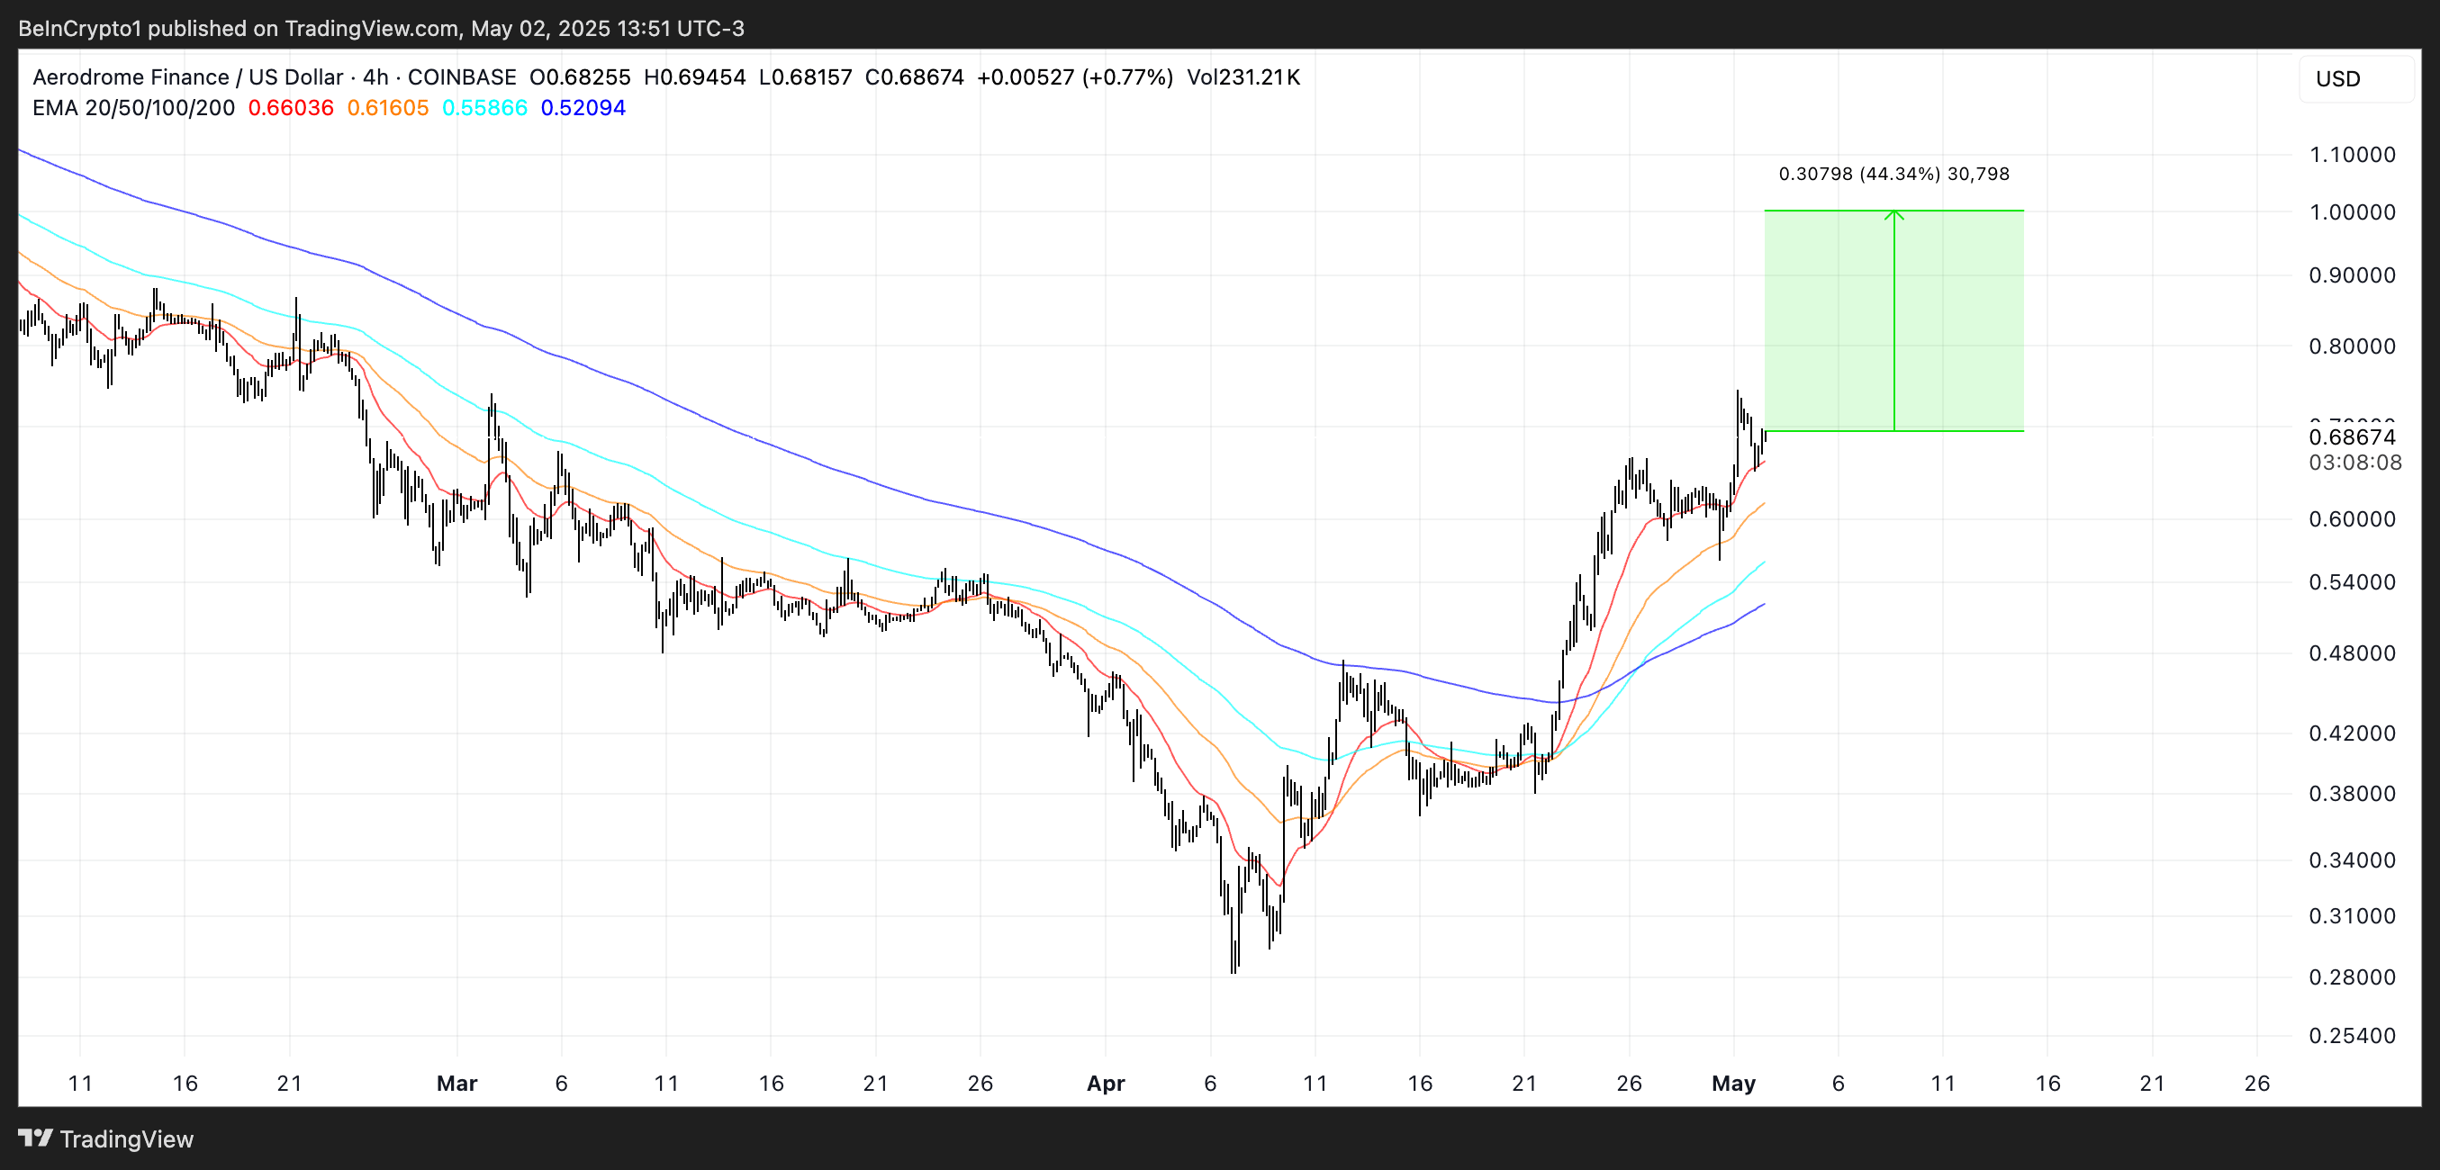The width and height of the screenshot is (2440, 1170).
Task: Click the red EMA 20 value 0.66036
Action: [291, 108]
